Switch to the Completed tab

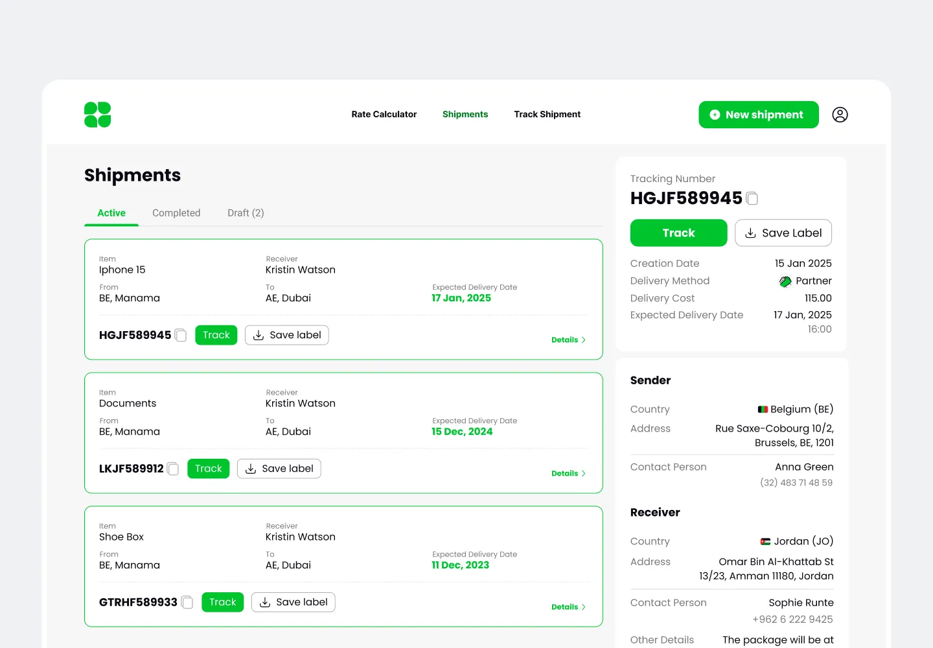pyautogui.click(x=176, y=213)
